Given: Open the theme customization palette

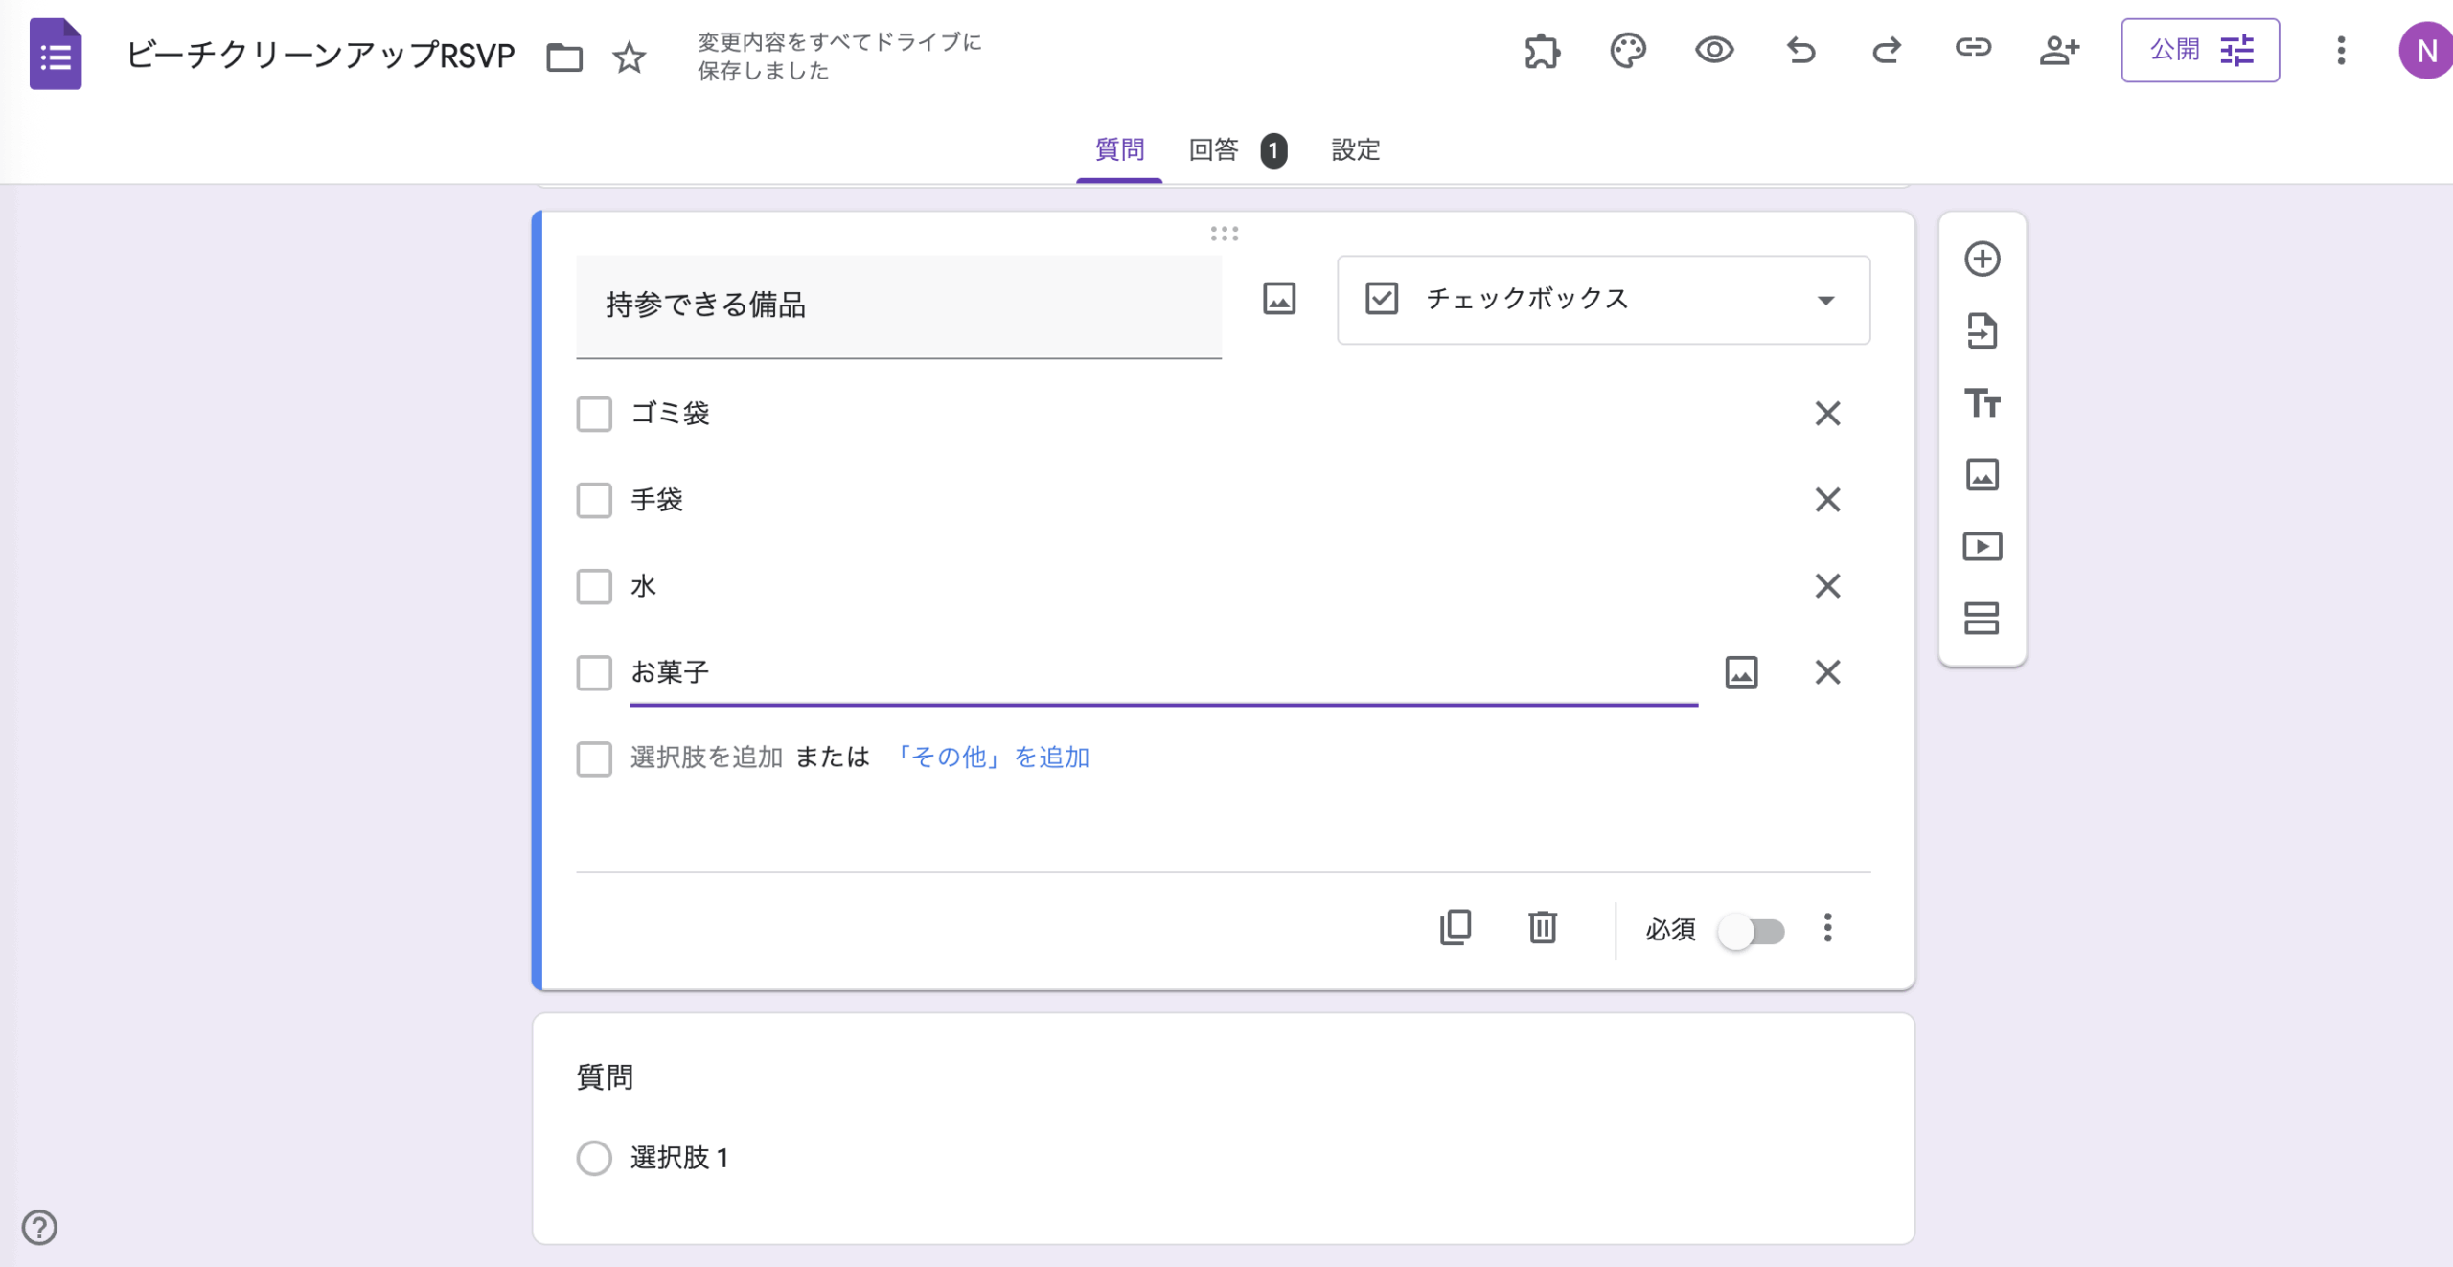Looking at the screenshot, I should coord(1627,51).
